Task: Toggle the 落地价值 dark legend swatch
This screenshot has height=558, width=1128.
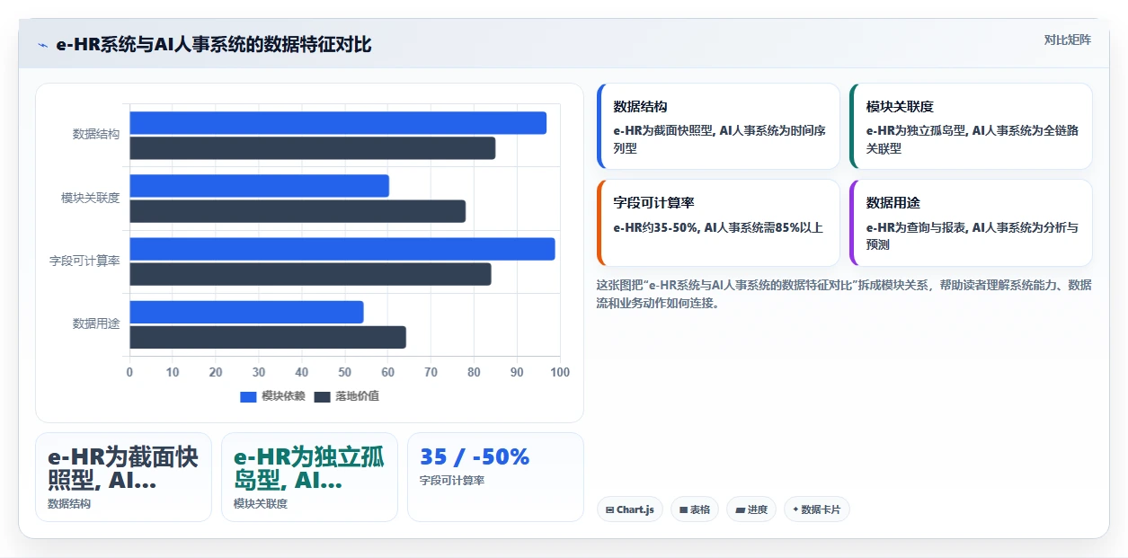Action: [323, 396]
